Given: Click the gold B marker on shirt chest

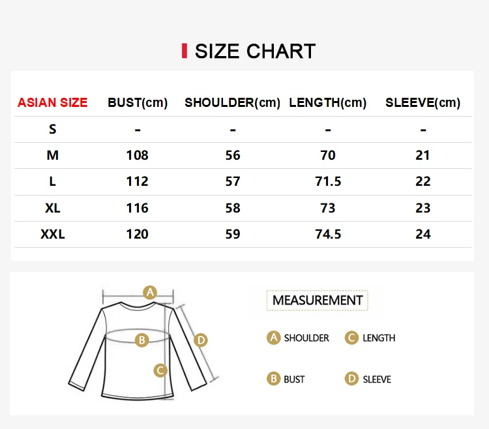Looking at the screenshot, I should tap(142, 340).
